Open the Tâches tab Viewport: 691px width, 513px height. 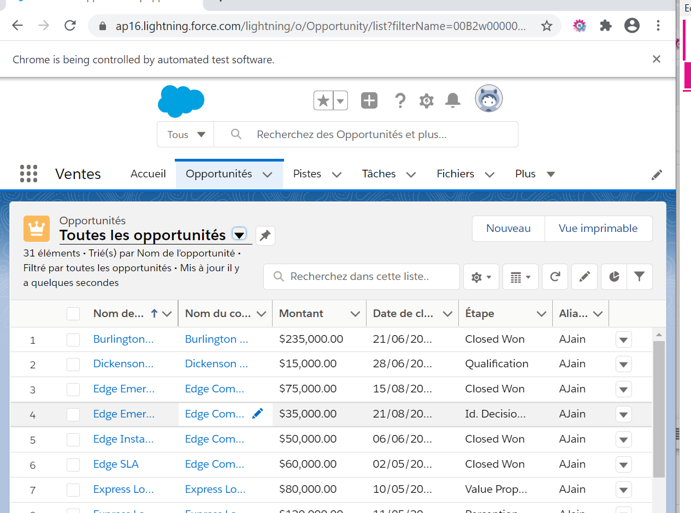click(x=379, y=174)
